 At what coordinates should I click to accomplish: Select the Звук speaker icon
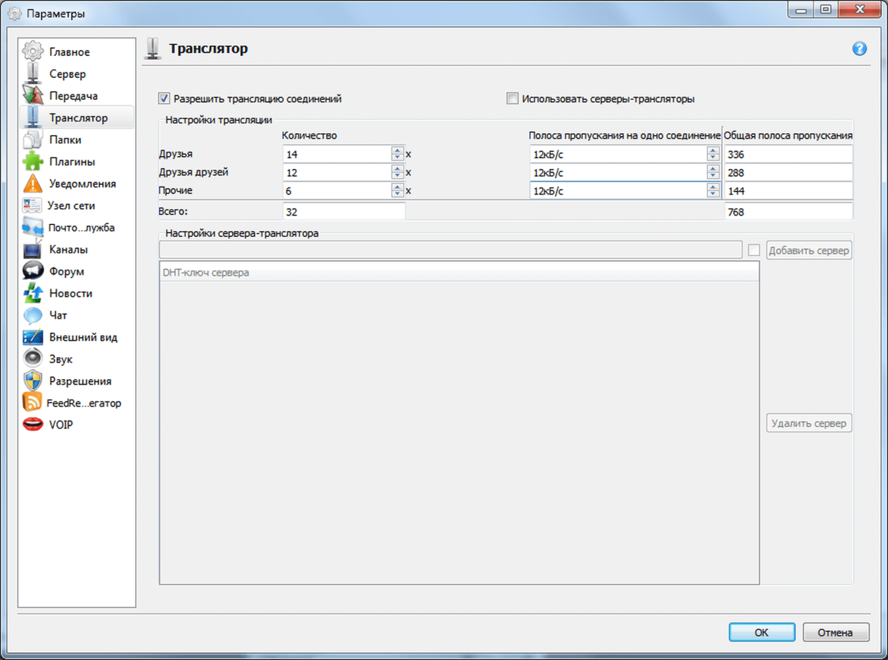point(33,359)
